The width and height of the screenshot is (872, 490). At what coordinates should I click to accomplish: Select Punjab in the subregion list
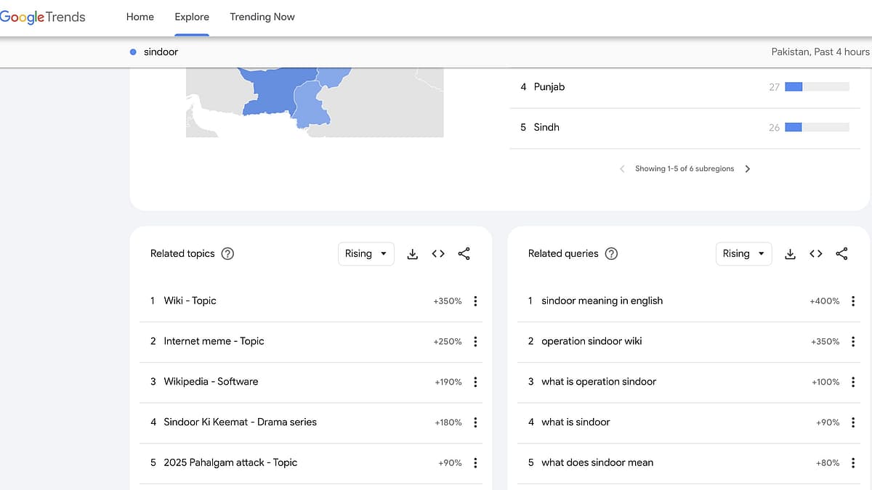(x=549, y=86)
